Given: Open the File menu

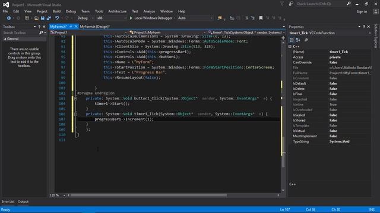Looking at the screenshot, I should 5,11.
